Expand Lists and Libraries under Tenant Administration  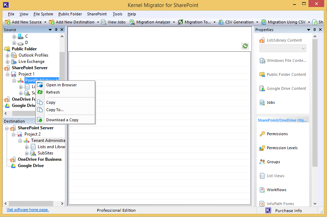pyautogui.click(x=27, y=147)
